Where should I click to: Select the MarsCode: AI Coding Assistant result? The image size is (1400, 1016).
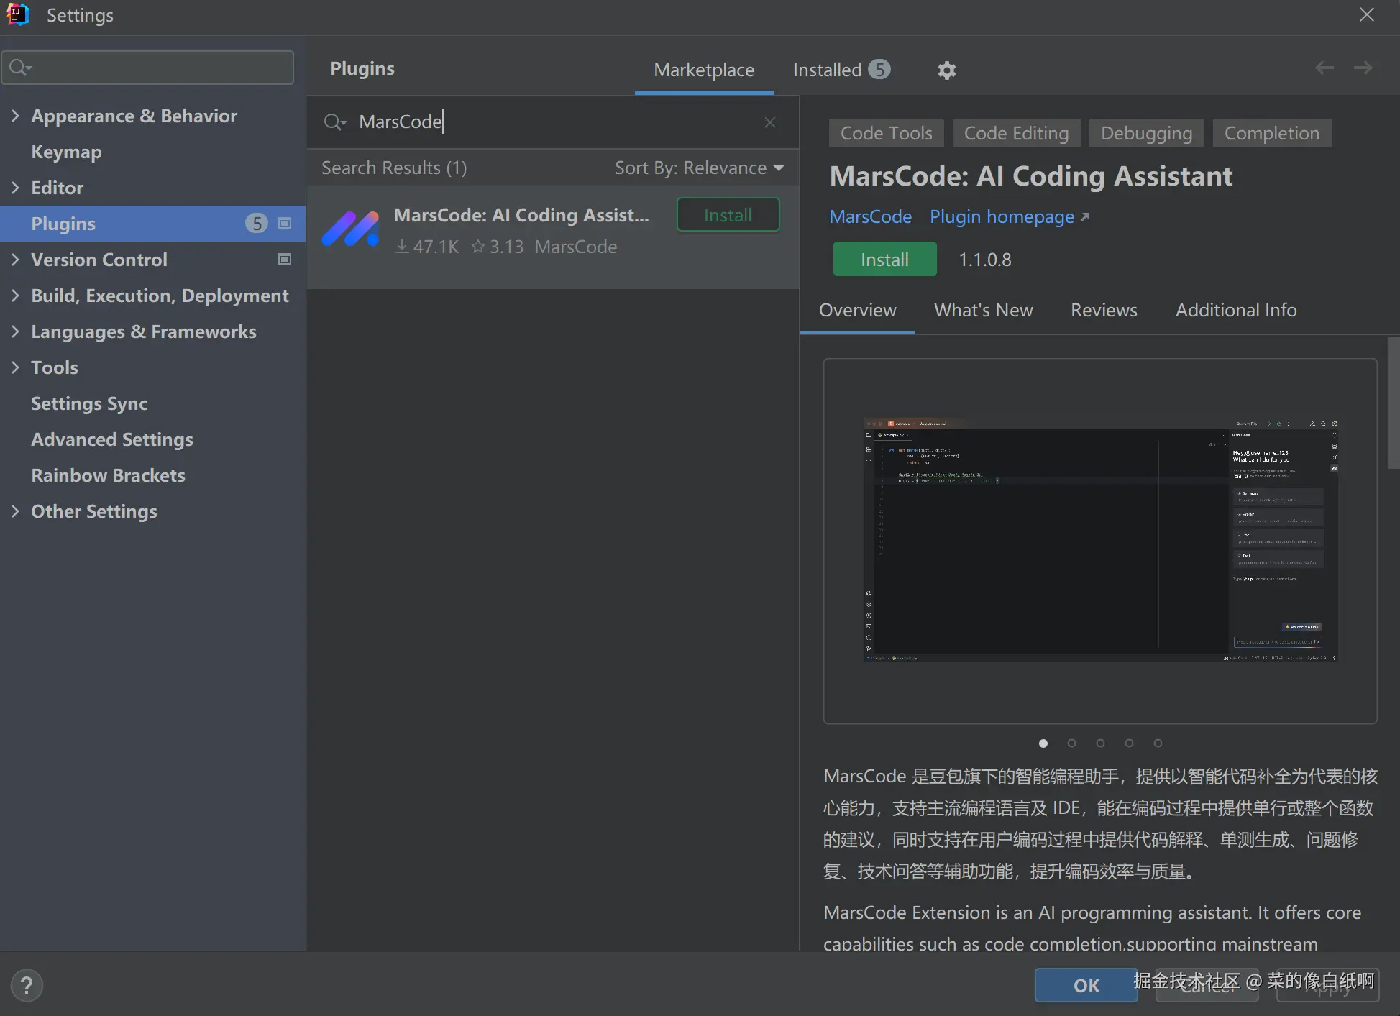pyautogui.click(x=553, y=237)
